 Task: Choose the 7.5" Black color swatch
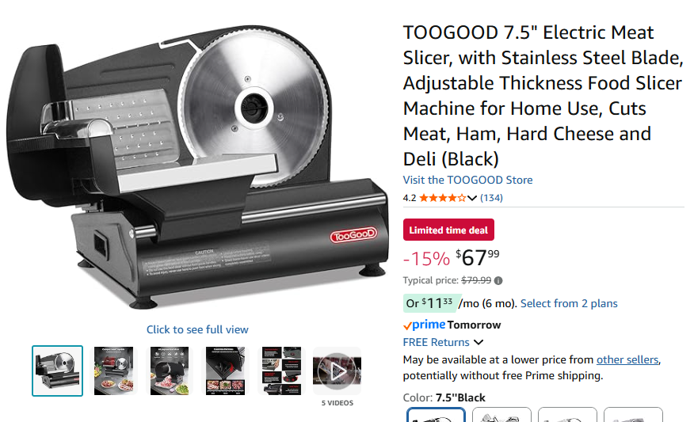[x=436, y=415]
